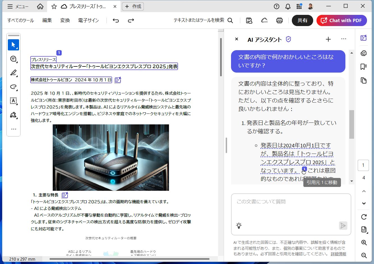The image size is (374, 264).
Task: Click Chat with PDF button
Action: 341,20
